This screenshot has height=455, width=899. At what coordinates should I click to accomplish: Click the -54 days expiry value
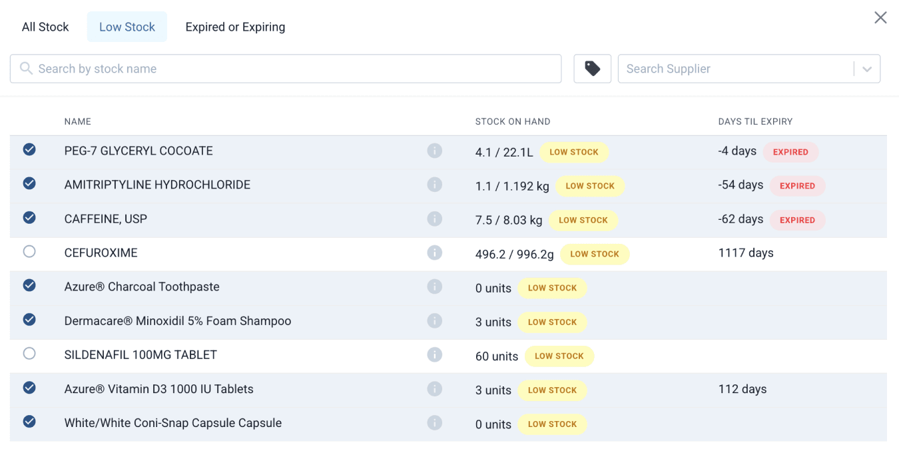pyautogui.click(x=741, y=185)
